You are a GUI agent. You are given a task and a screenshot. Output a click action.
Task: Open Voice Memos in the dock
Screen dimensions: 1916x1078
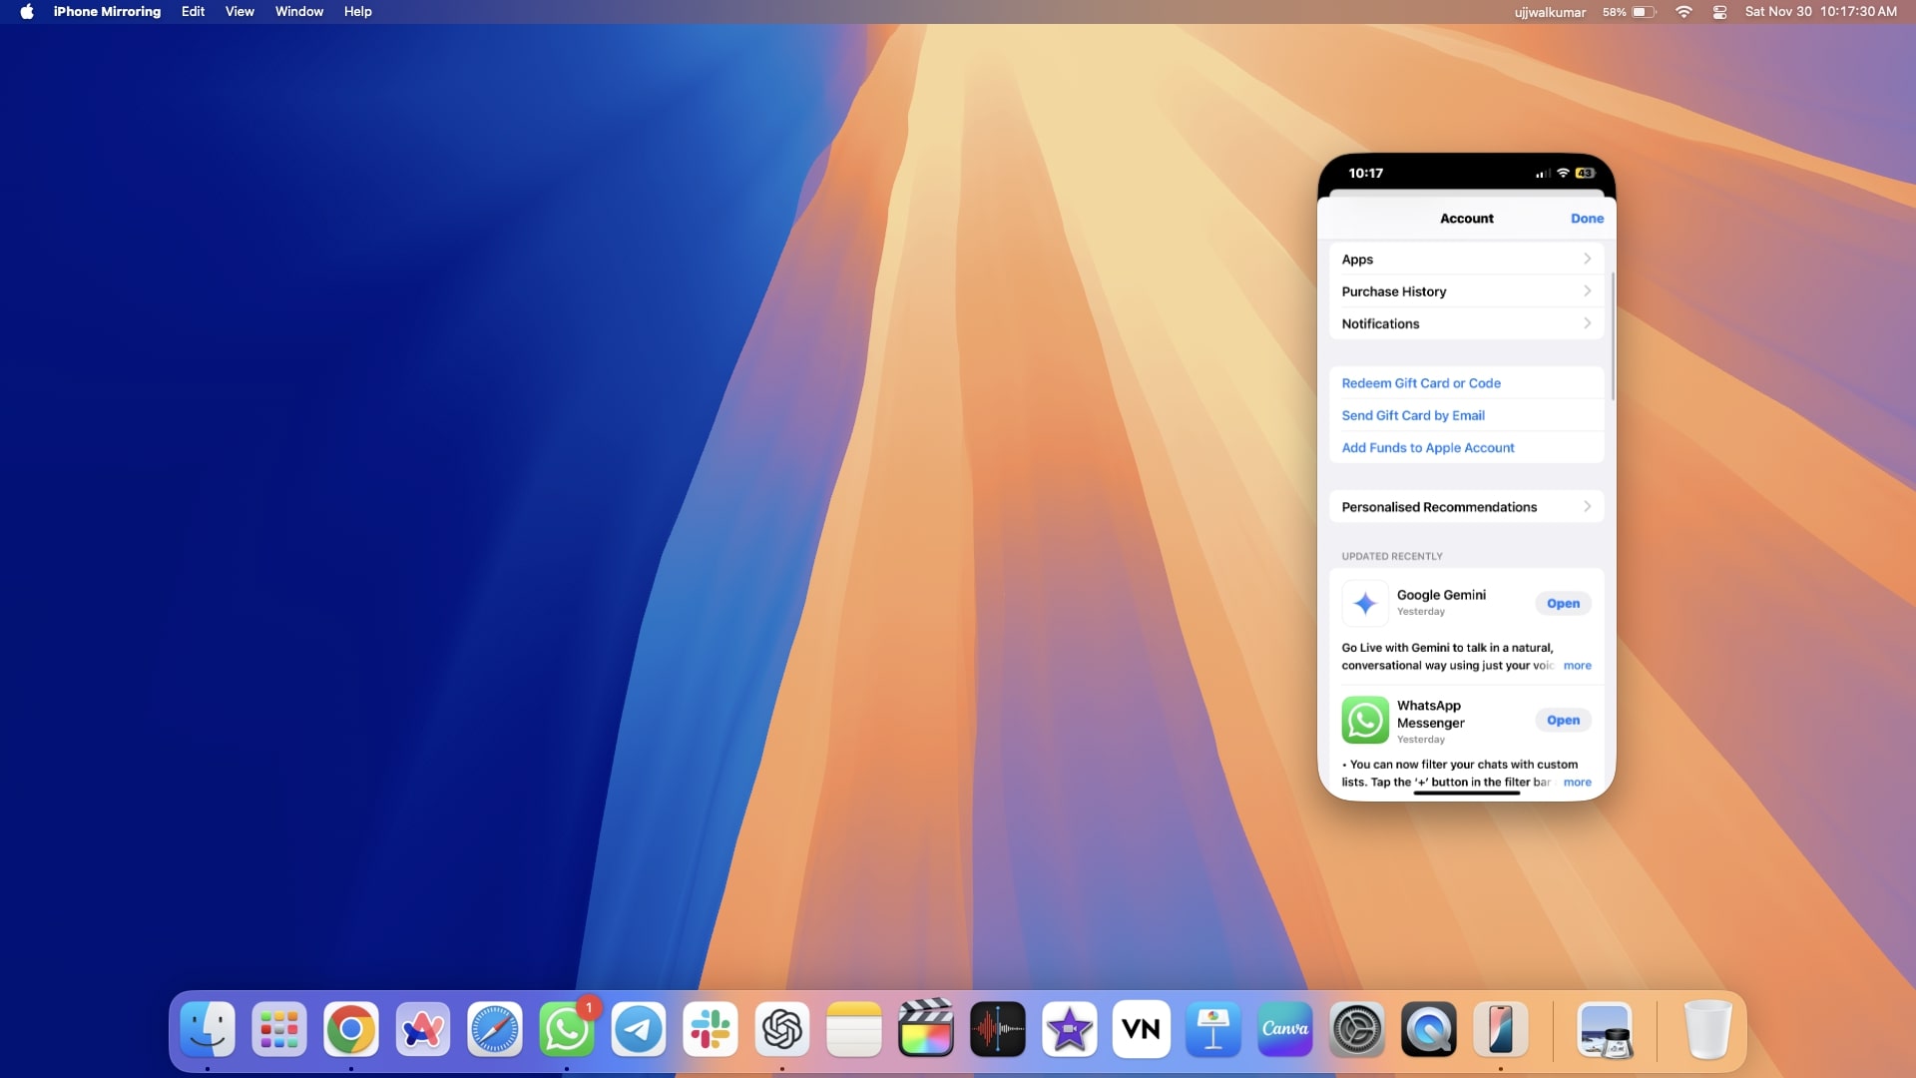pos(998,1029)
